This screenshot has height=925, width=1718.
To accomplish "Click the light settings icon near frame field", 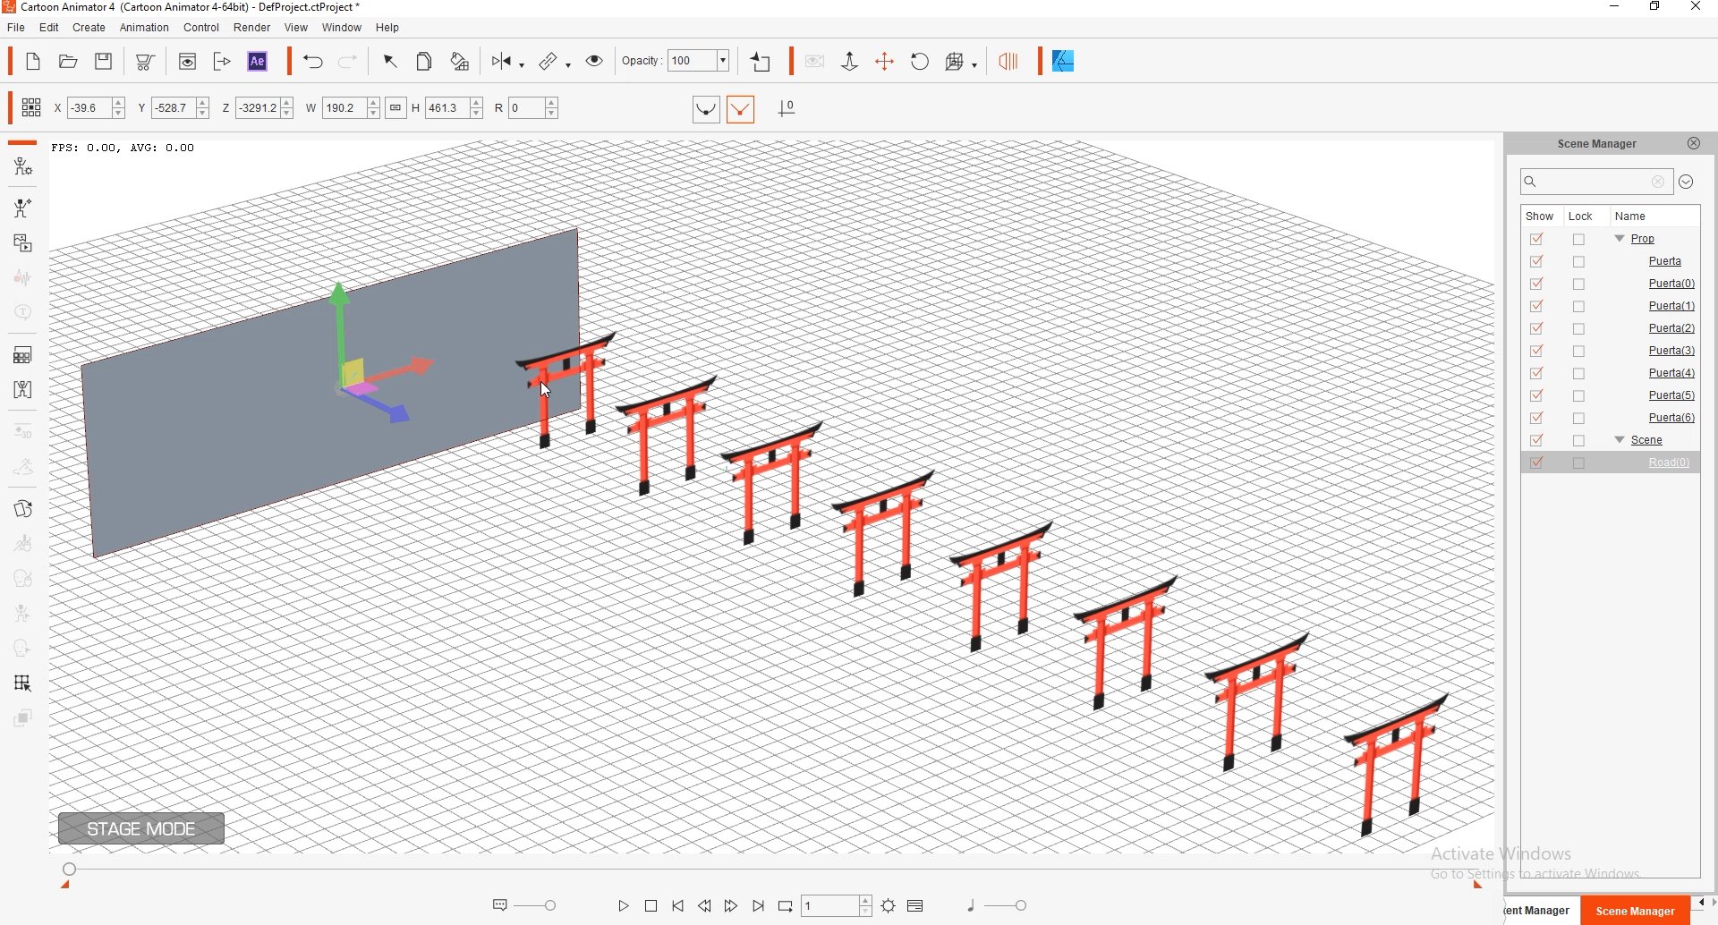I will pyautogui.click(x=889, y=906).
